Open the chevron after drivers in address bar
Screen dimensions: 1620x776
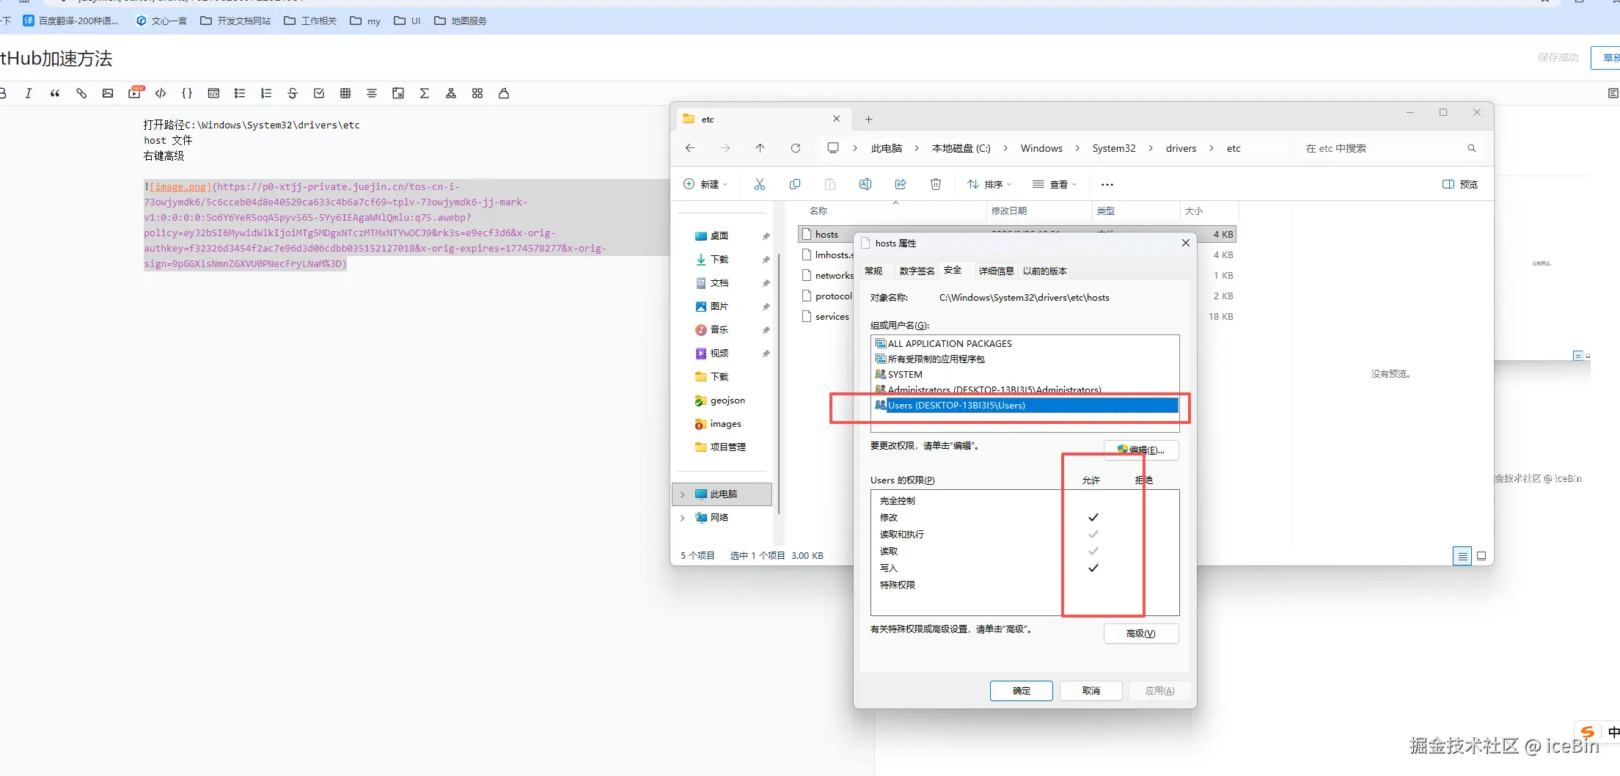(x=1212, y=148)
